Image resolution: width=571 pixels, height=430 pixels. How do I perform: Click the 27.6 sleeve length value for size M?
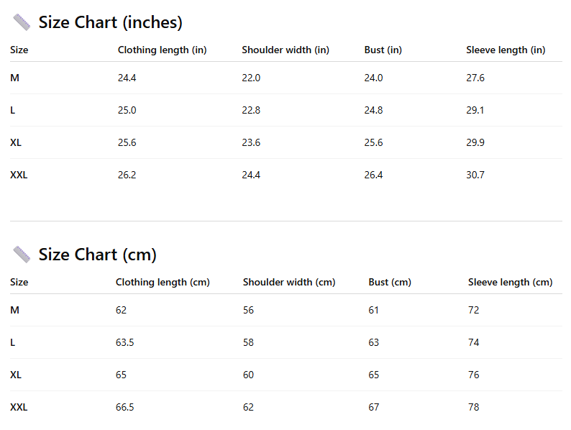pos(475,78)
